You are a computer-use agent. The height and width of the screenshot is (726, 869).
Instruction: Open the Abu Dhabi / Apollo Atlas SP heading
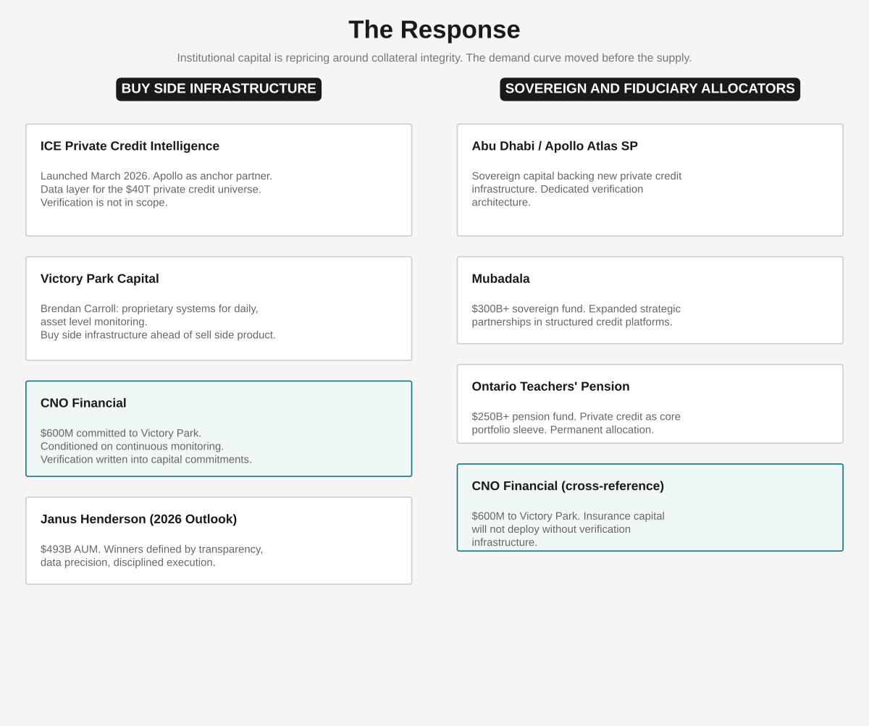(x=555, y=146)
